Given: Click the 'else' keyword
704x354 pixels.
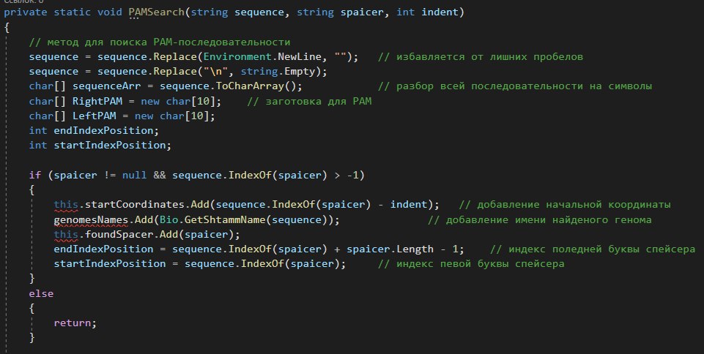Looking at the screenshot, I should click(x=41, y=294).
